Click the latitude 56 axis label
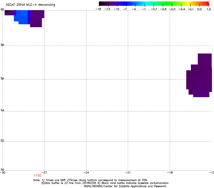 [2, 78]
